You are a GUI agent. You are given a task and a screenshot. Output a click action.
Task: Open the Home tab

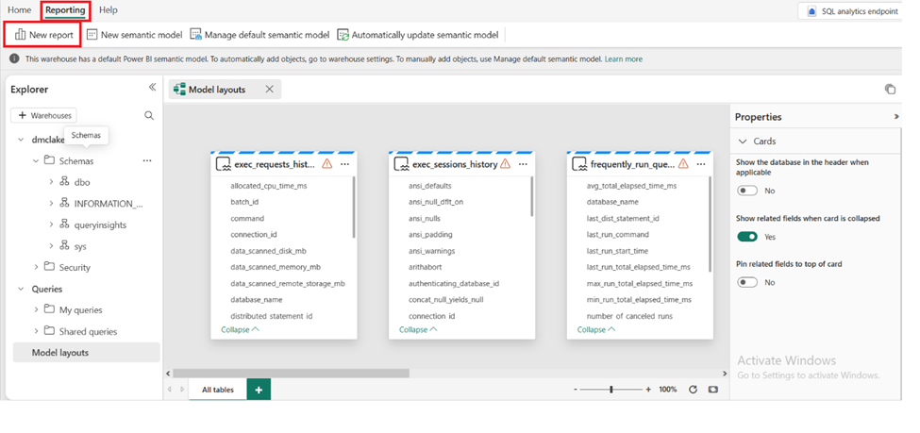[20, 10]
